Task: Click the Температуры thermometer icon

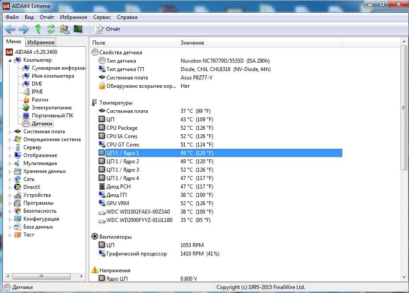Action: pos(94,103)
